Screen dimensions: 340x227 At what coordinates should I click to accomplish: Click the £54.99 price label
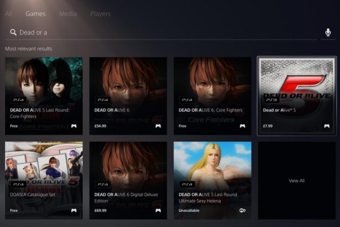click(x=101, y=126)
